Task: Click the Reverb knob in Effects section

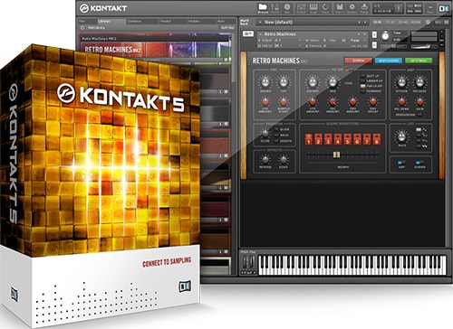Action: click(x=265, y=159)
